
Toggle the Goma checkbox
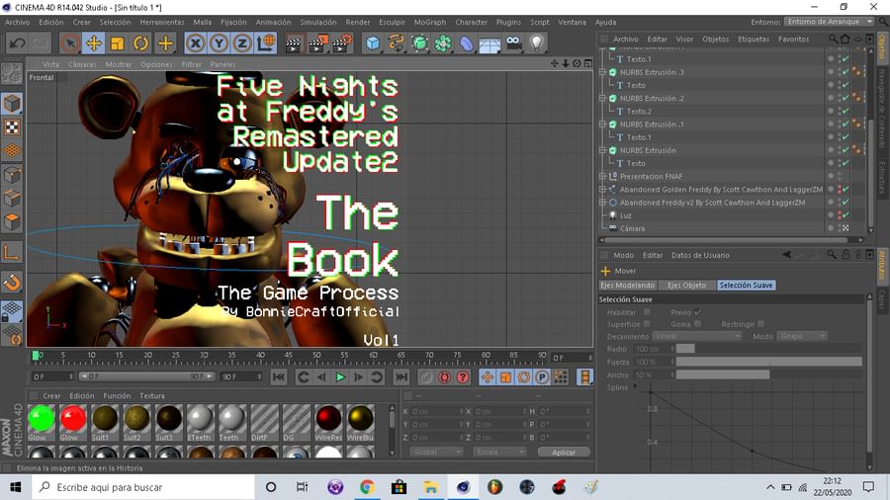point(697,324)
